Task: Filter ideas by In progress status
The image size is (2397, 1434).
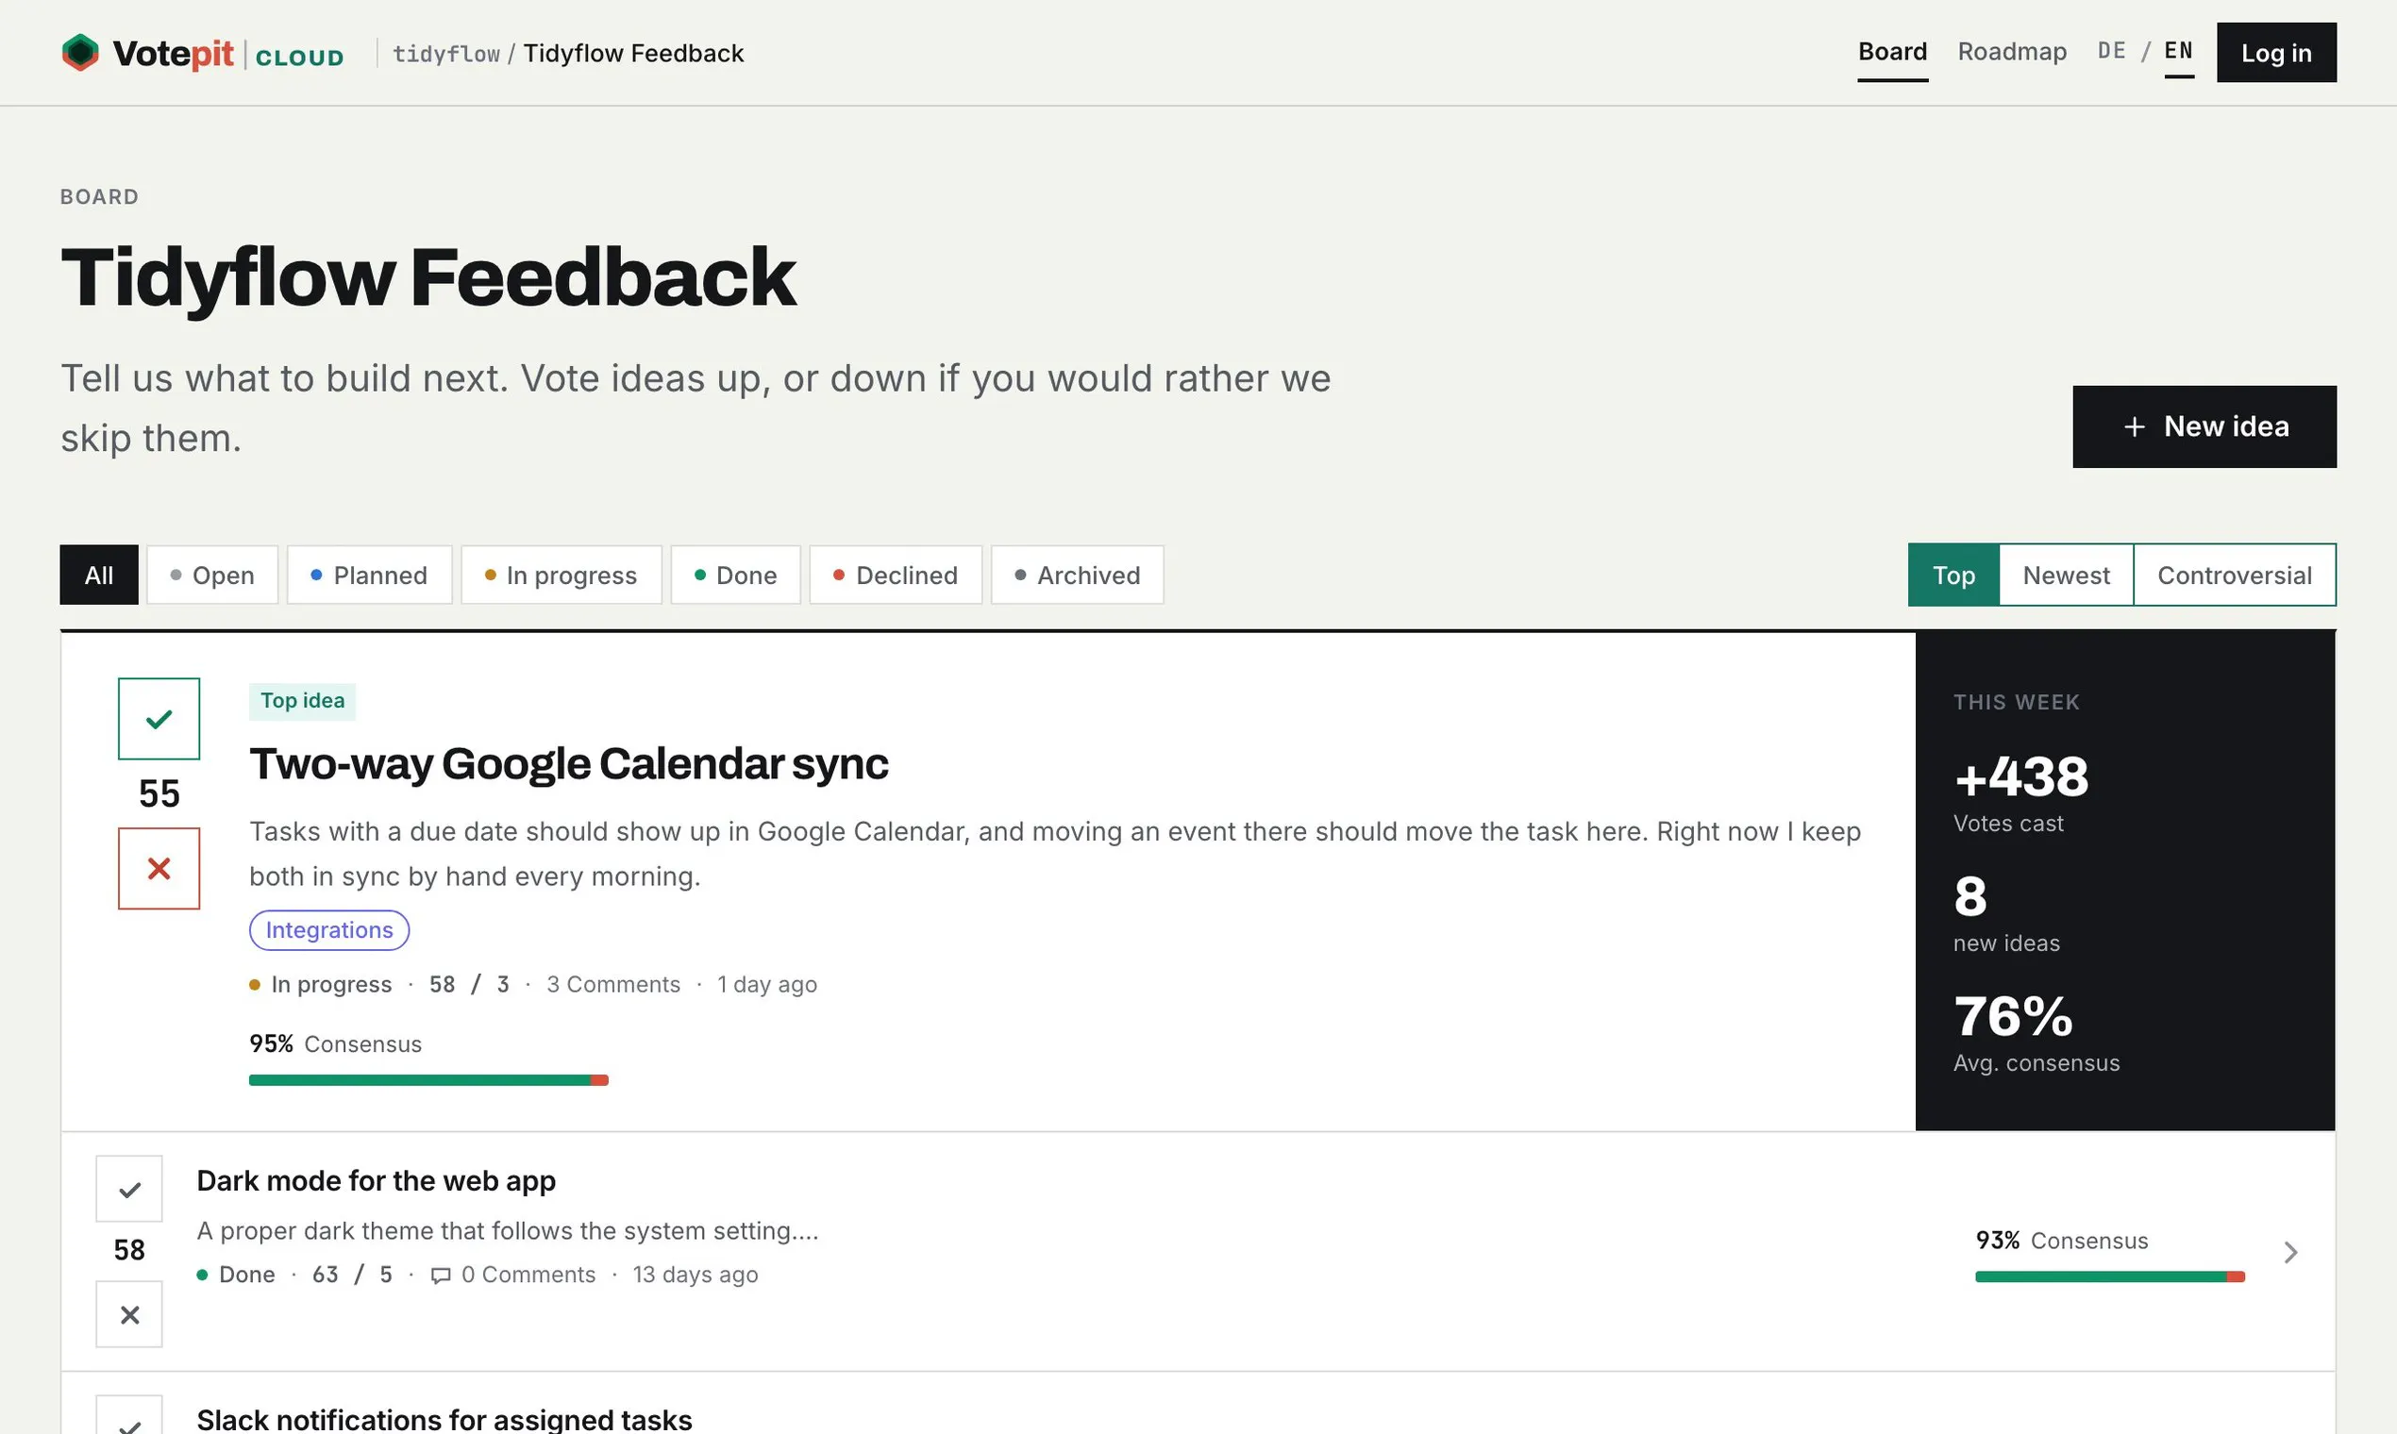Action: pos(562,575)
